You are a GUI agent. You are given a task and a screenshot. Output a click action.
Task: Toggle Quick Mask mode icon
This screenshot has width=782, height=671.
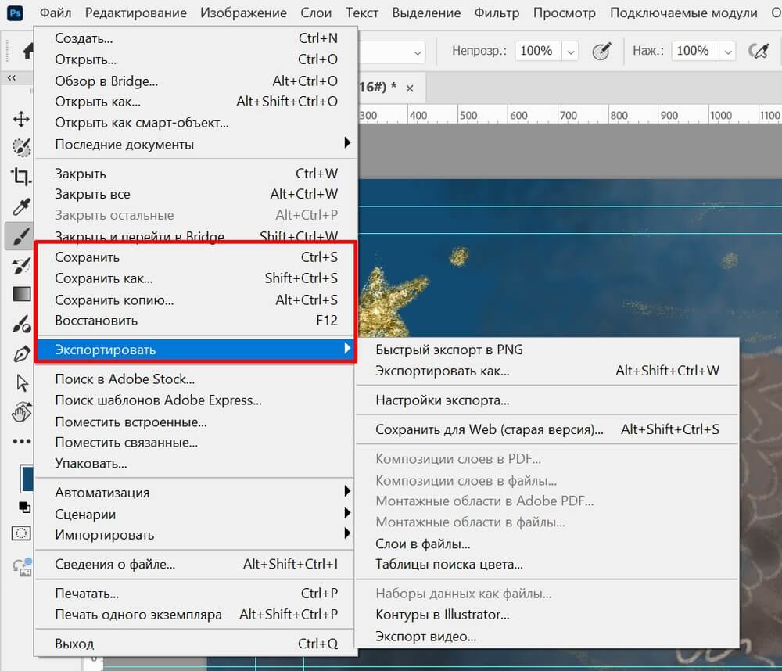(21, 533)
